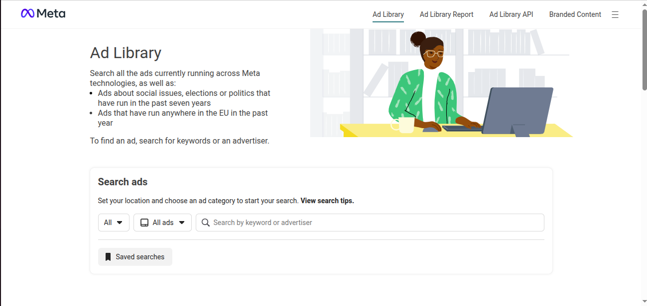Click the 'Ads that have run anywhere in the EU' bullet
The height and width of the screenshot is (306, 647).
point(183,118)
